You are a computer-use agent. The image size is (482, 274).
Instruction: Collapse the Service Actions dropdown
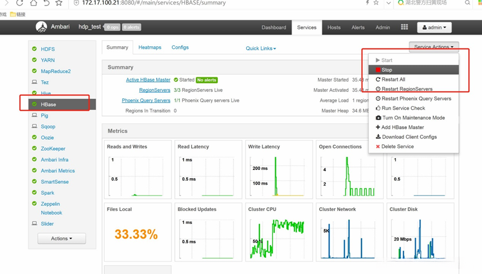click(x=434, y=47)
